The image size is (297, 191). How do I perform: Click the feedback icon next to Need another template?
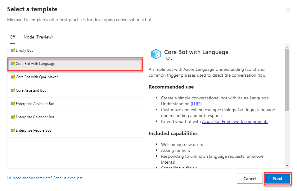9,178
